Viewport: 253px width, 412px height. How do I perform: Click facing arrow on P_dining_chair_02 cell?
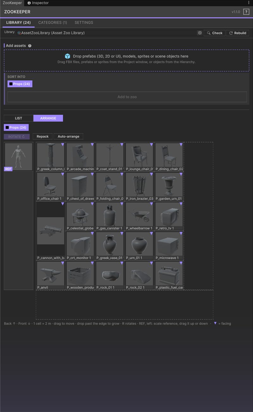(x=181, y=144)
